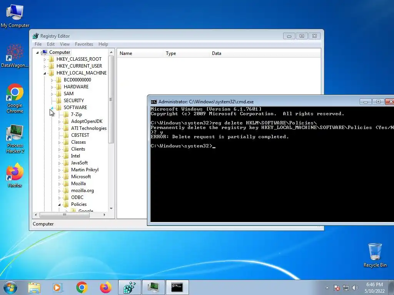394x295 pixels.
Task: Expand the HKEY_CLASSES_ROOT key
Action: pyautogui.click(x=45, y=60)
